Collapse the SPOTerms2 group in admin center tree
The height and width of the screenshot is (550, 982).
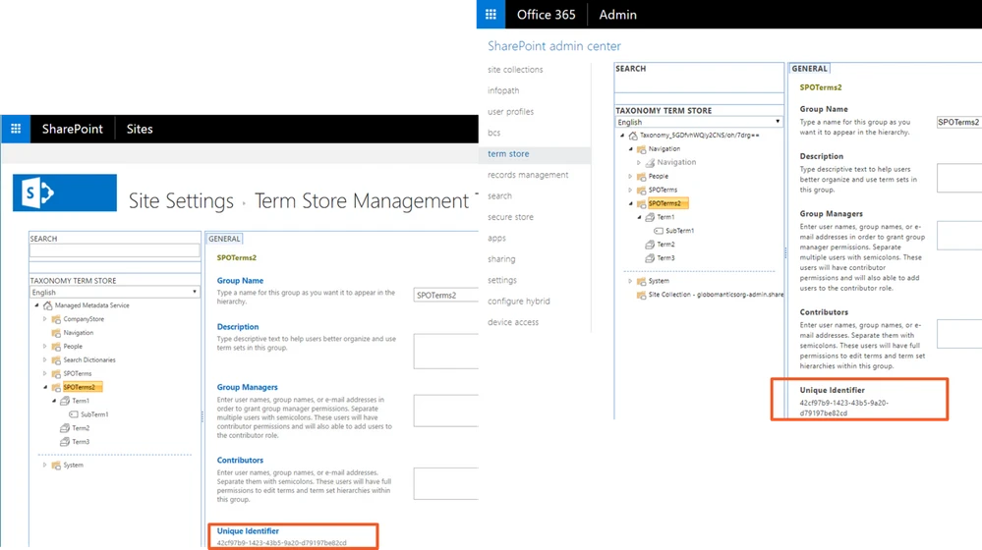coord(631,203)
